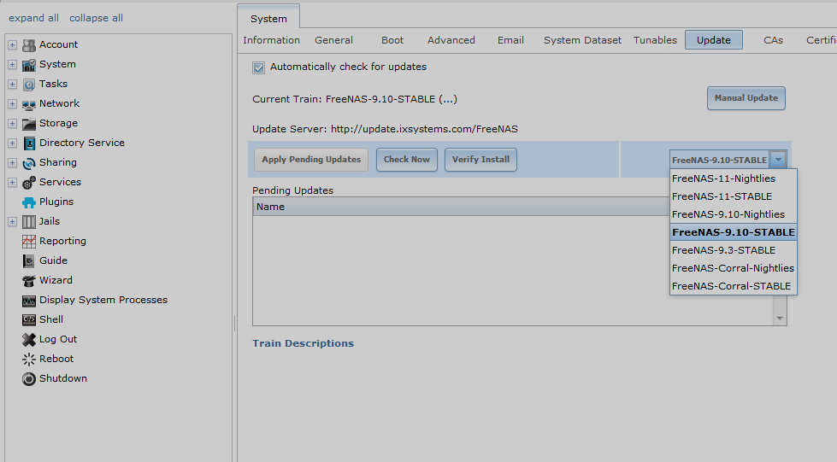Click the collapse all link
This screenshot has width=837, height=462.
point(96,18)
